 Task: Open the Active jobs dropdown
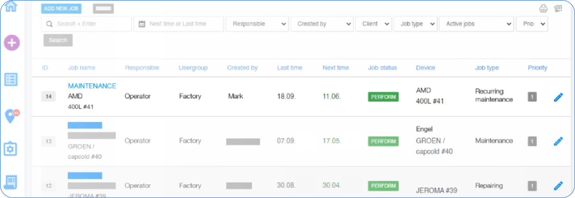[476, 24]
